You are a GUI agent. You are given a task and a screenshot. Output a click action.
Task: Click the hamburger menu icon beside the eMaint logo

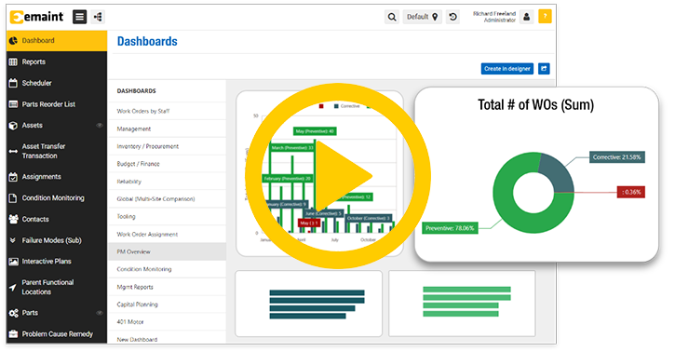(79, 17)
